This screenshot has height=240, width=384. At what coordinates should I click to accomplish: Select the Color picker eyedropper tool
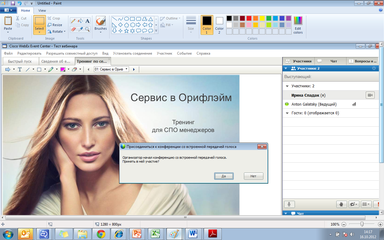(x=80, y=29)
